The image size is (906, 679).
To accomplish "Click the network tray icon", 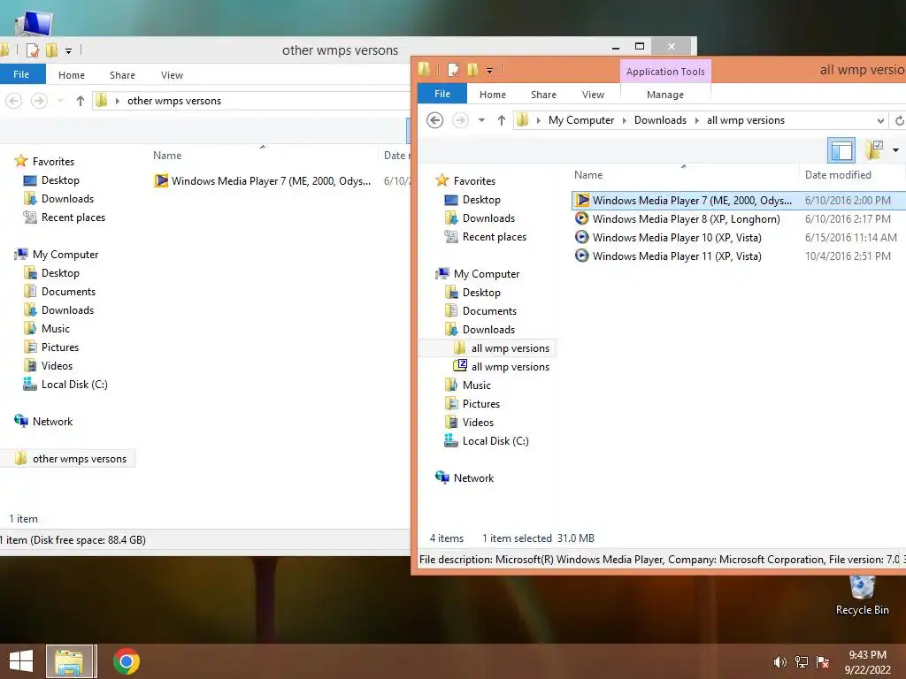I will [802, 661].
